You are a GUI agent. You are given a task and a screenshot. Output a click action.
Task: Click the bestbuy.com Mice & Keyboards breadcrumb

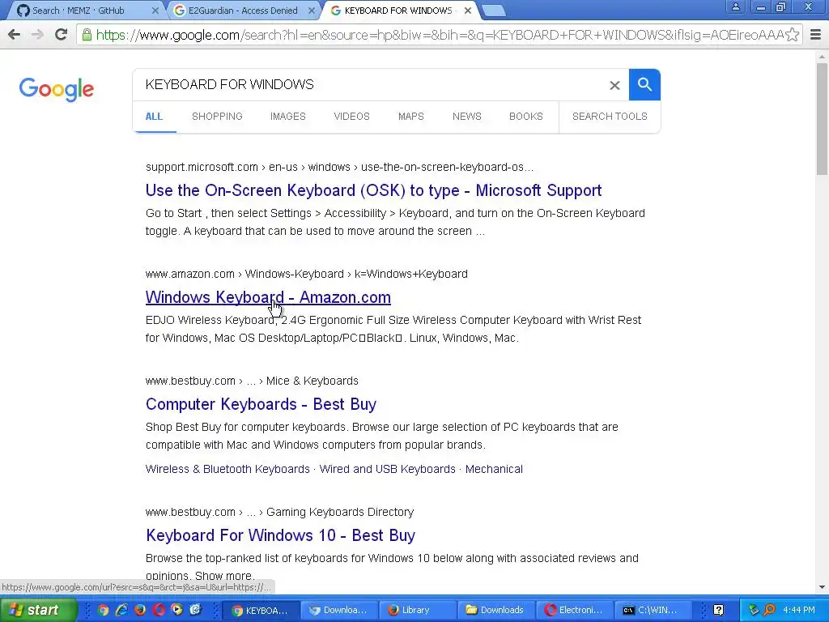(x=252, y=381)
